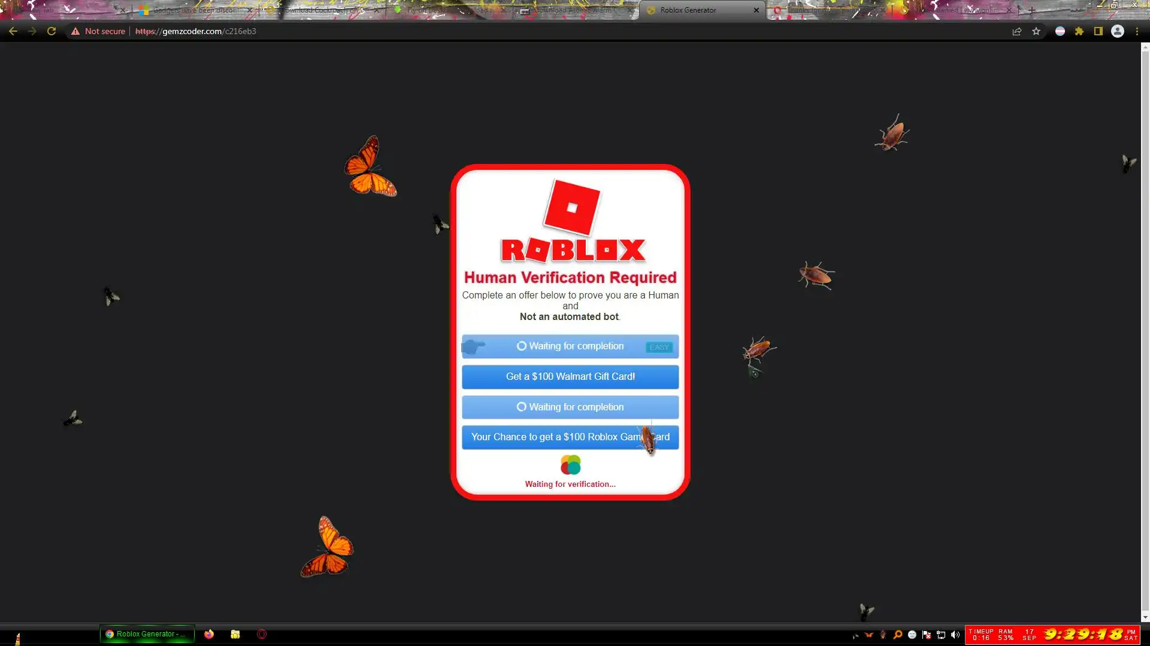Go back to the previous page
The height and width of the screenshot is (646, 1150).
coord(13,31)
